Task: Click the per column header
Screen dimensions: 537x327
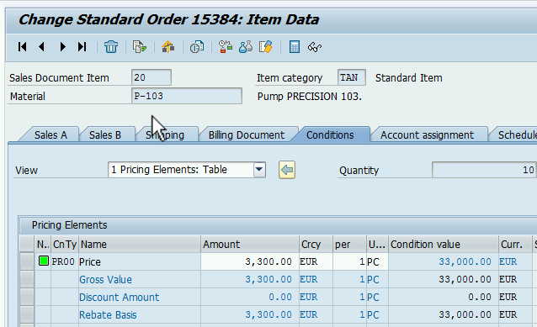Action: 349,245
